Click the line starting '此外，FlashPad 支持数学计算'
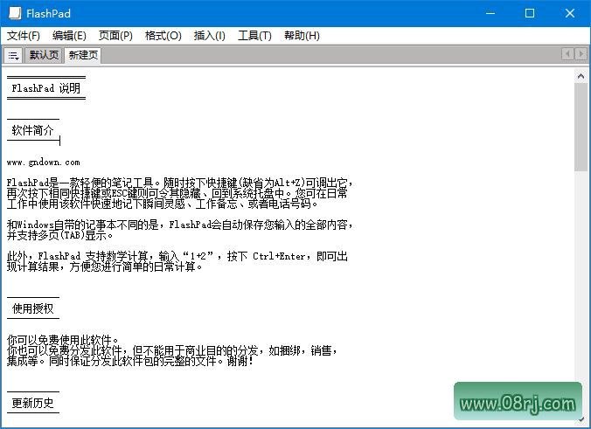 pos(177,257)
